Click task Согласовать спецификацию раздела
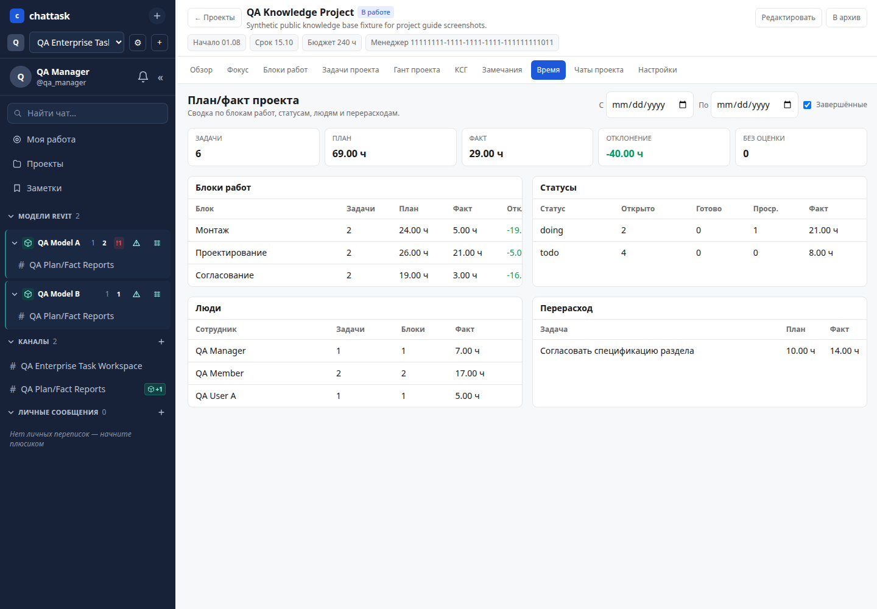The width and height of the screenshot is (877, 609). (617, 351)
